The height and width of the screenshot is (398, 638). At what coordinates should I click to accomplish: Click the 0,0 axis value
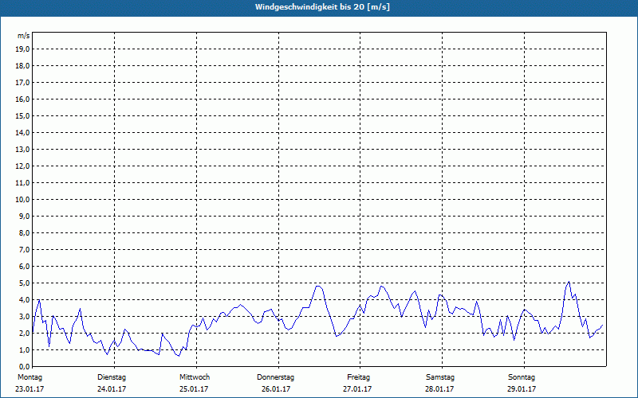coord(24,367)
